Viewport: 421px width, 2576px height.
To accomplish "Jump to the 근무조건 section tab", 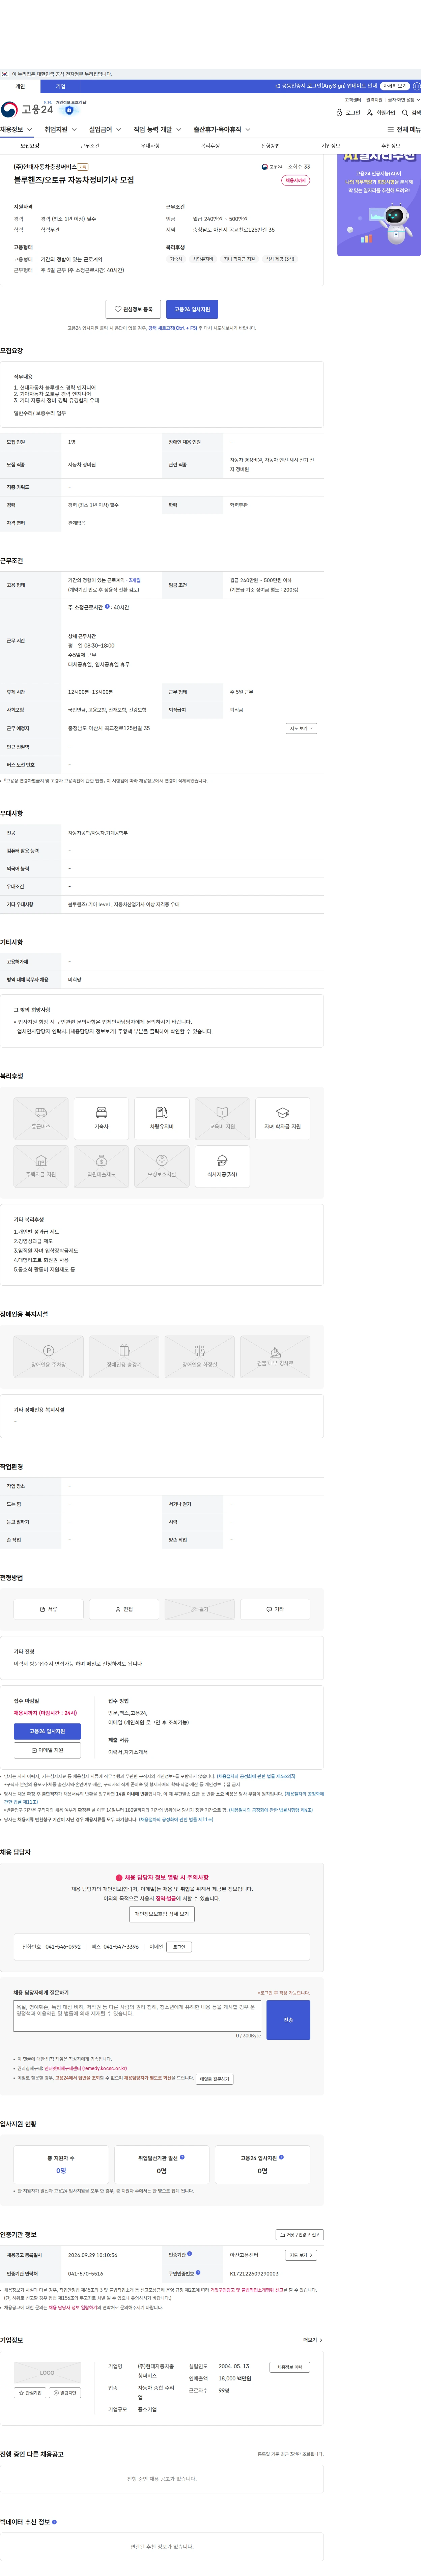I will pos(90,146).
